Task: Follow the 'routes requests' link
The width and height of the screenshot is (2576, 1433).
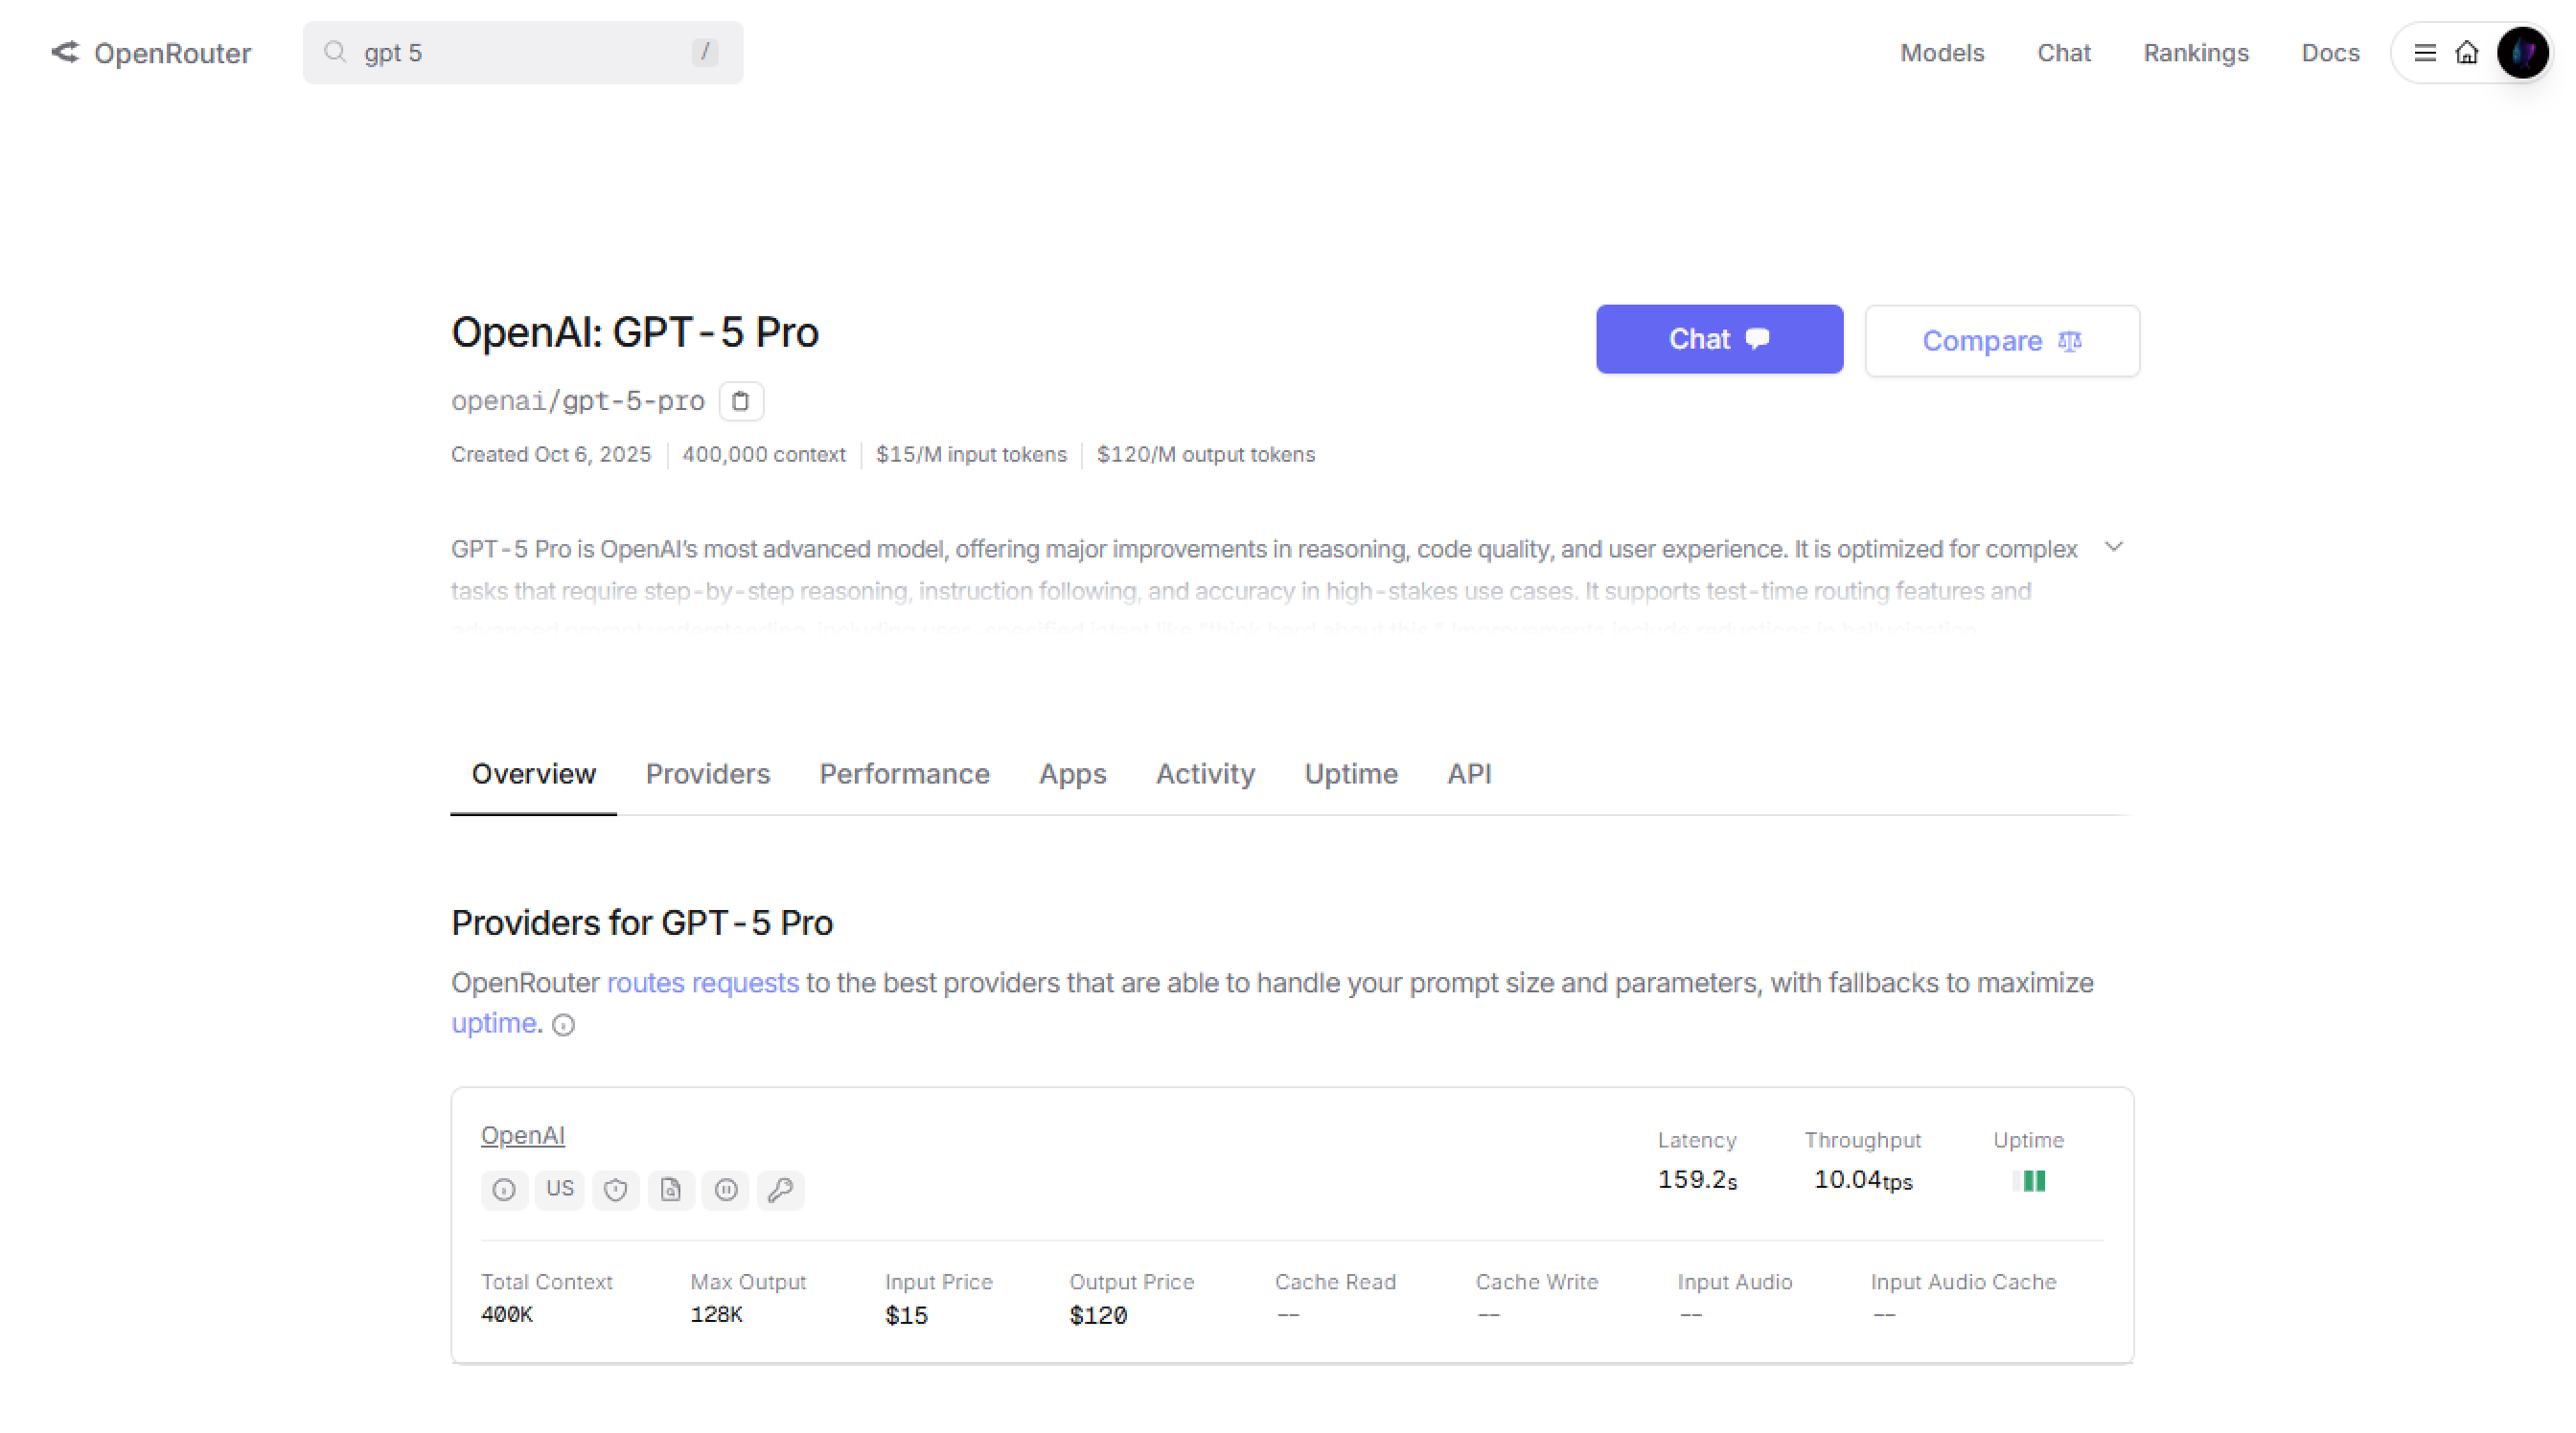Action: pos(702,983)
